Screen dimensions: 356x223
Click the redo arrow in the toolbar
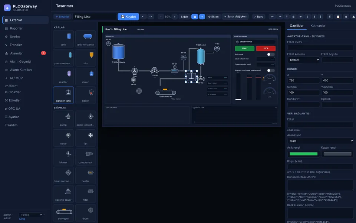point(151,17)
